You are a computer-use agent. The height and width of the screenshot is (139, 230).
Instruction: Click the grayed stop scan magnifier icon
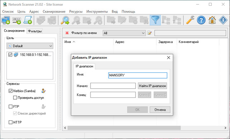(98, 20)
